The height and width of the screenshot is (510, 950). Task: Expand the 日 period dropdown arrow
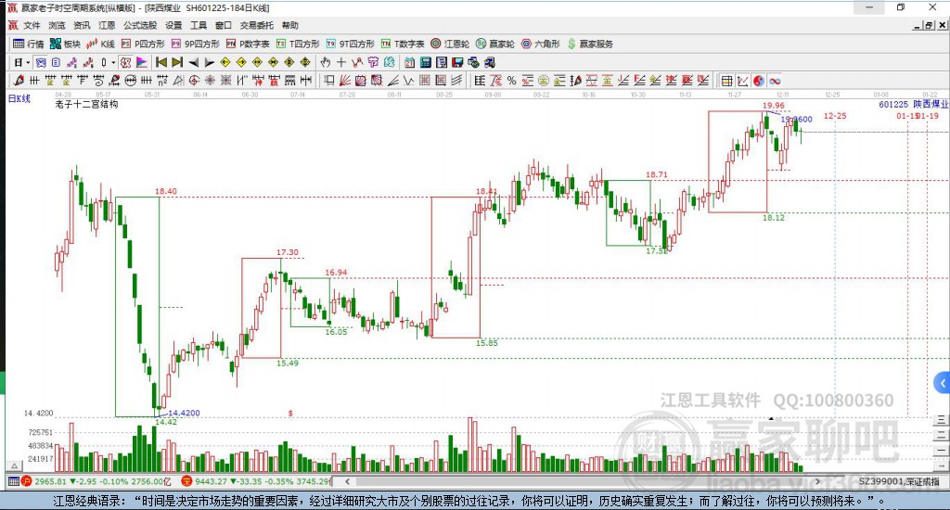(x=28, y=62)
